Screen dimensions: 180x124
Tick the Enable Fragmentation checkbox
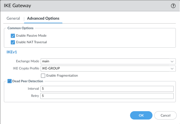point(43,76)
